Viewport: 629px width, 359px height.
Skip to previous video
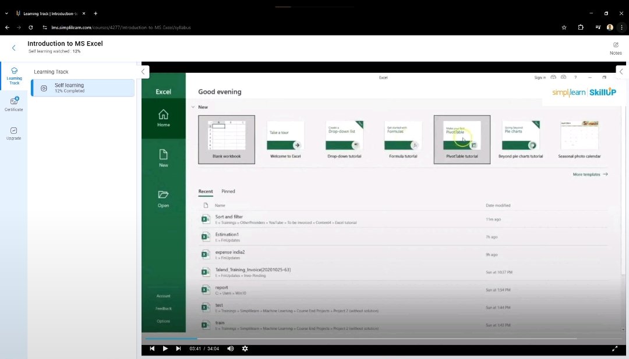(x=152, y=349)
